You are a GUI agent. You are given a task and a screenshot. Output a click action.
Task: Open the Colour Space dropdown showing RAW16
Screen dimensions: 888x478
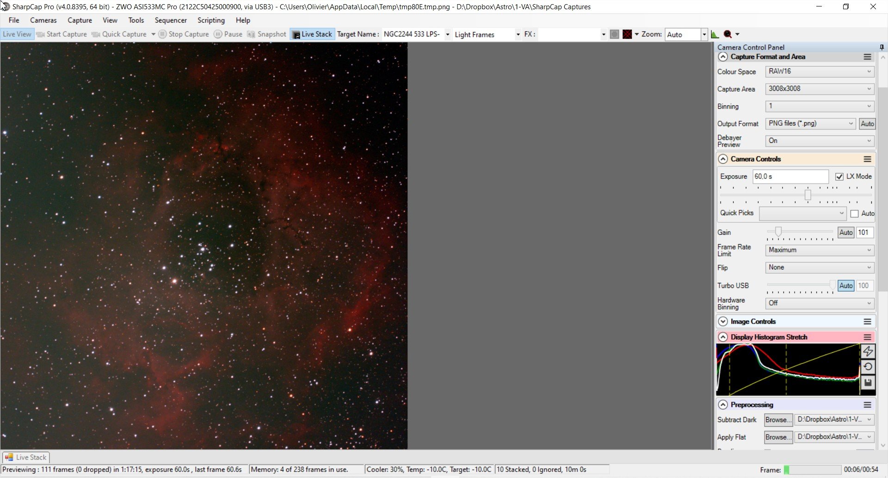(820, 72)
